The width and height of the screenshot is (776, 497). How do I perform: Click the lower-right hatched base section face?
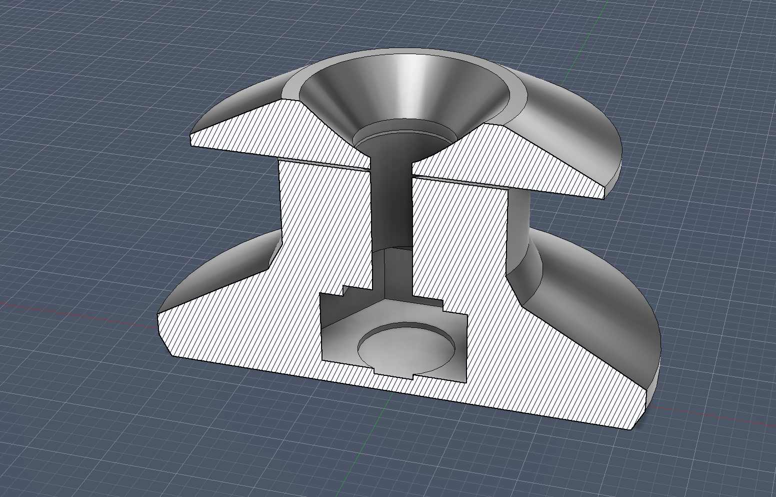pyautogui.click(x=550, y=370)
